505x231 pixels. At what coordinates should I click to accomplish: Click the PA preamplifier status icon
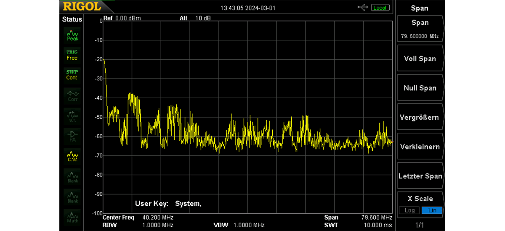point(72,136)
